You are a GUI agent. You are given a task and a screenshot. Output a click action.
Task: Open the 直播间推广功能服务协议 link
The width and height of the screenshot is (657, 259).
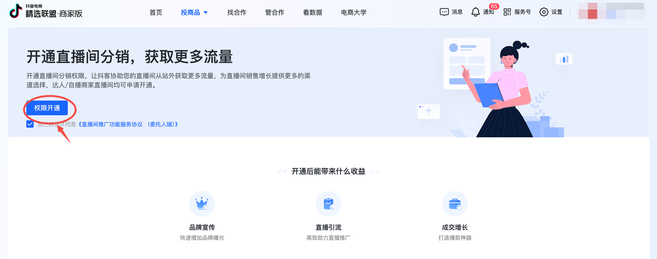[x=127, y=124]
